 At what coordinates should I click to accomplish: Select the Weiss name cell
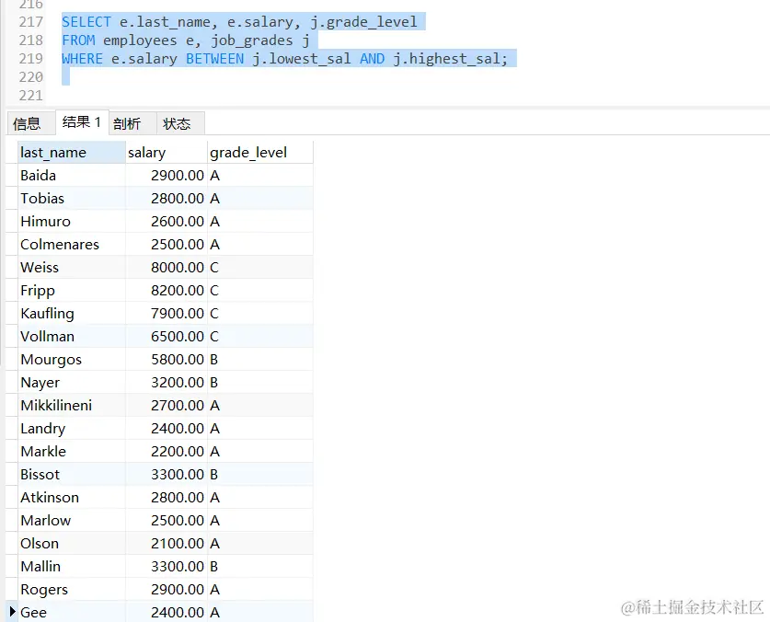(x=71, y=267)
